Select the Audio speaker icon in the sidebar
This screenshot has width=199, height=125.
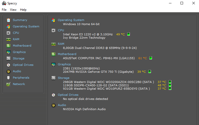[x=8, y=71]
